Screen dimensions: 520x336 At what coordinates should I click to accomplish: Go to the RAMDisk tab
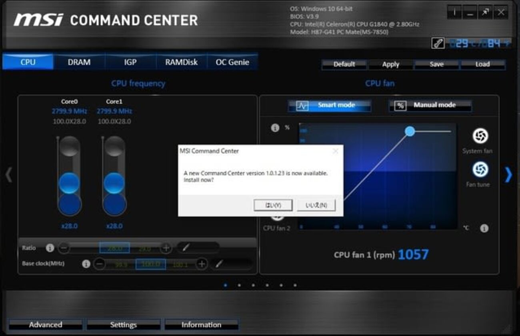[x=182, y=62]
